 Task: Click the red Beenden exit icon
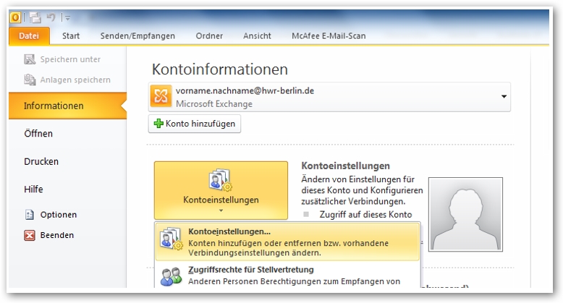click(30, 235)
